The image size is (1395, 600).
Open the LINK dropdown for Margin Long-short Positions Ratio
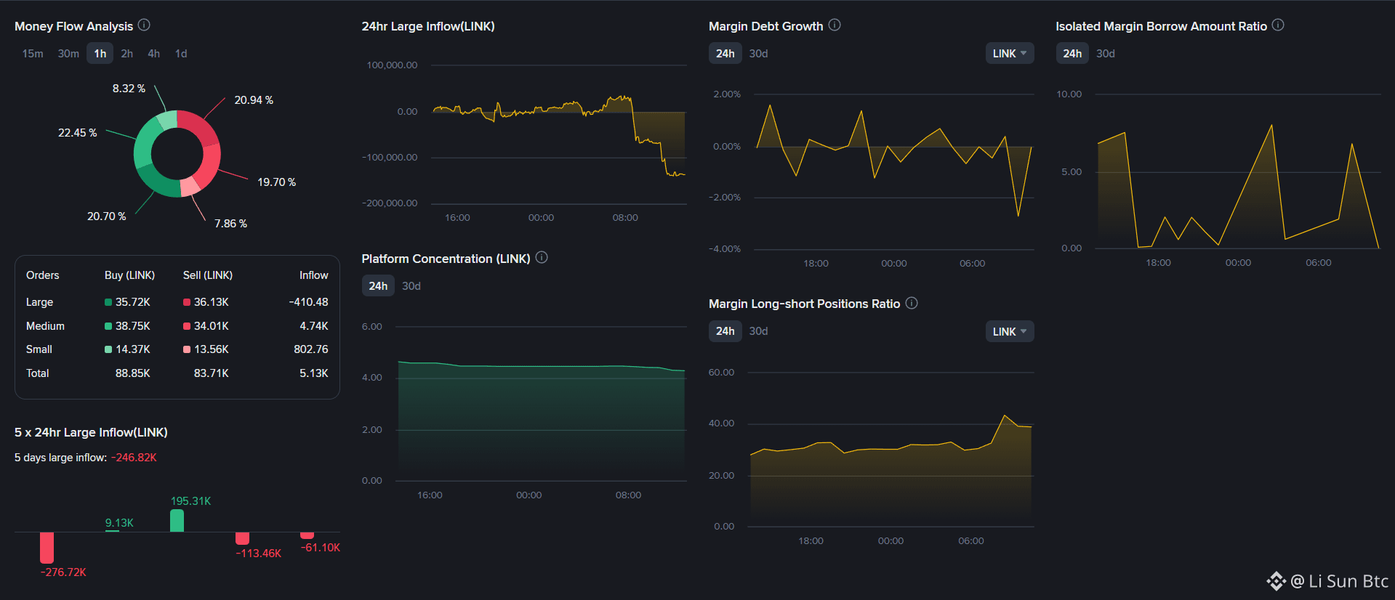1010,331
